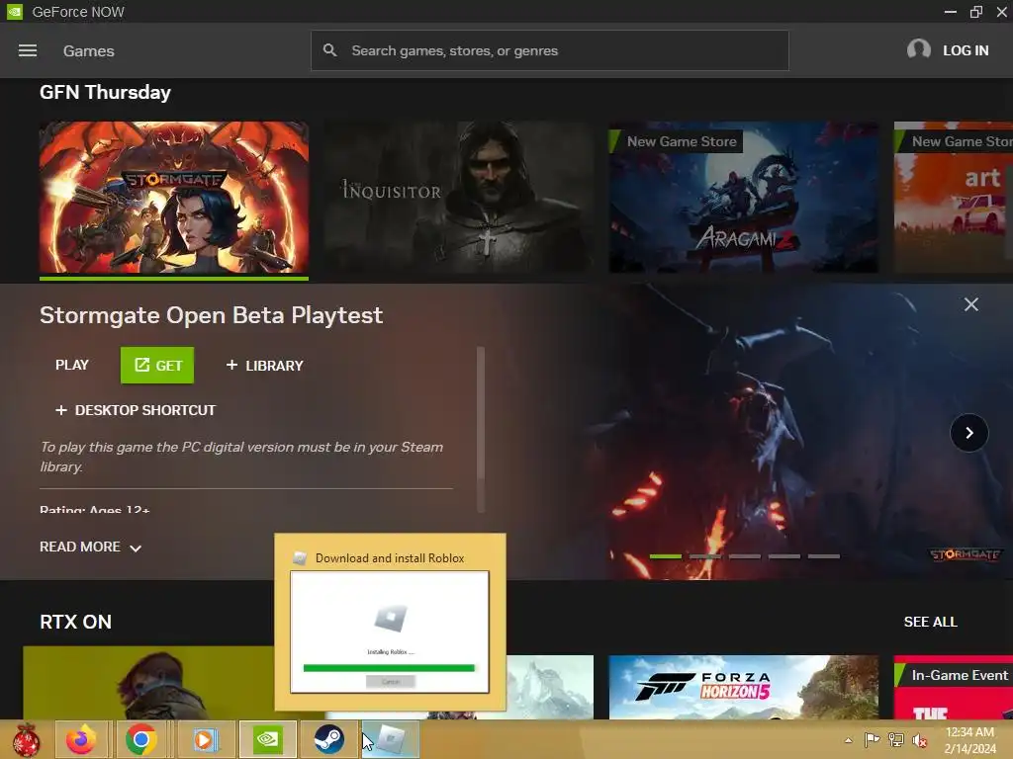Open the Games section label
Image resolution: width=1013 pixels, height=759 pixels.
[x=88, y=51]
